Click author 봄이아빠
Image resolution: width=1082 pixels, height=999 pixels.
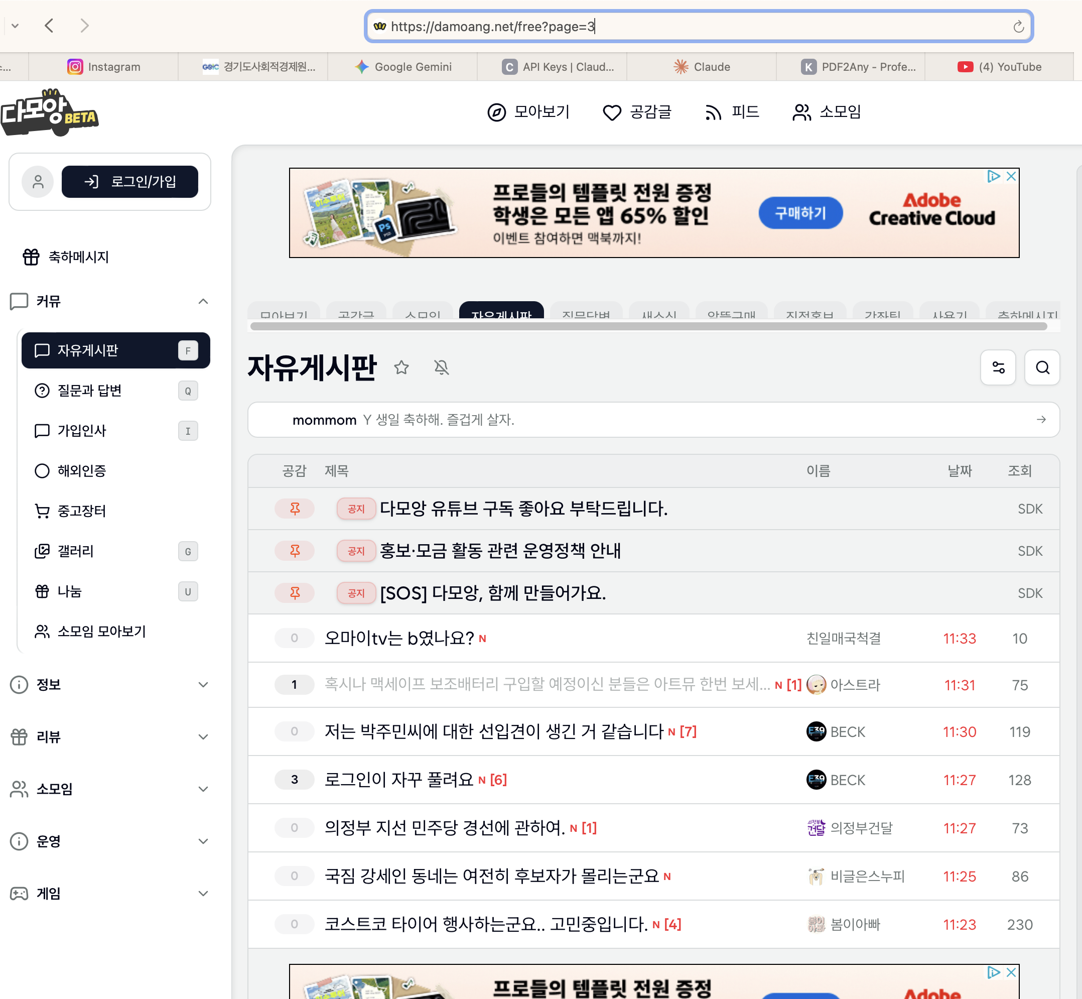pyautogui.click(x=855, y=924)
